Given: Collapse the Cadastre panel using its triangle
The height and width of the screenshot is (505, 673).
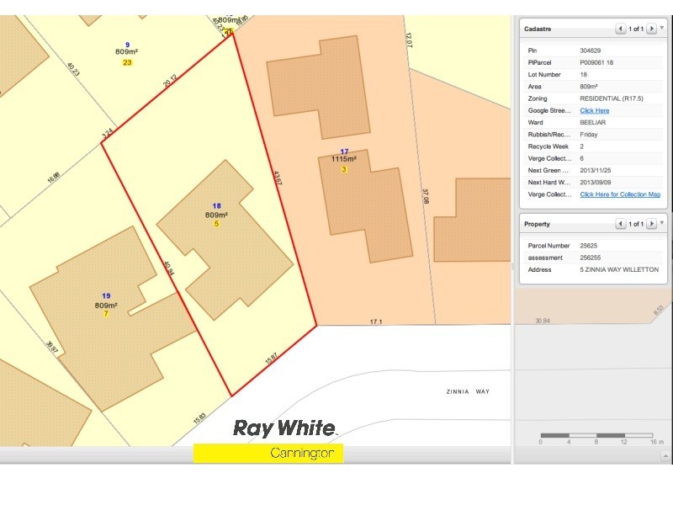Looking at the screenshot, I should tap(663, 28).
